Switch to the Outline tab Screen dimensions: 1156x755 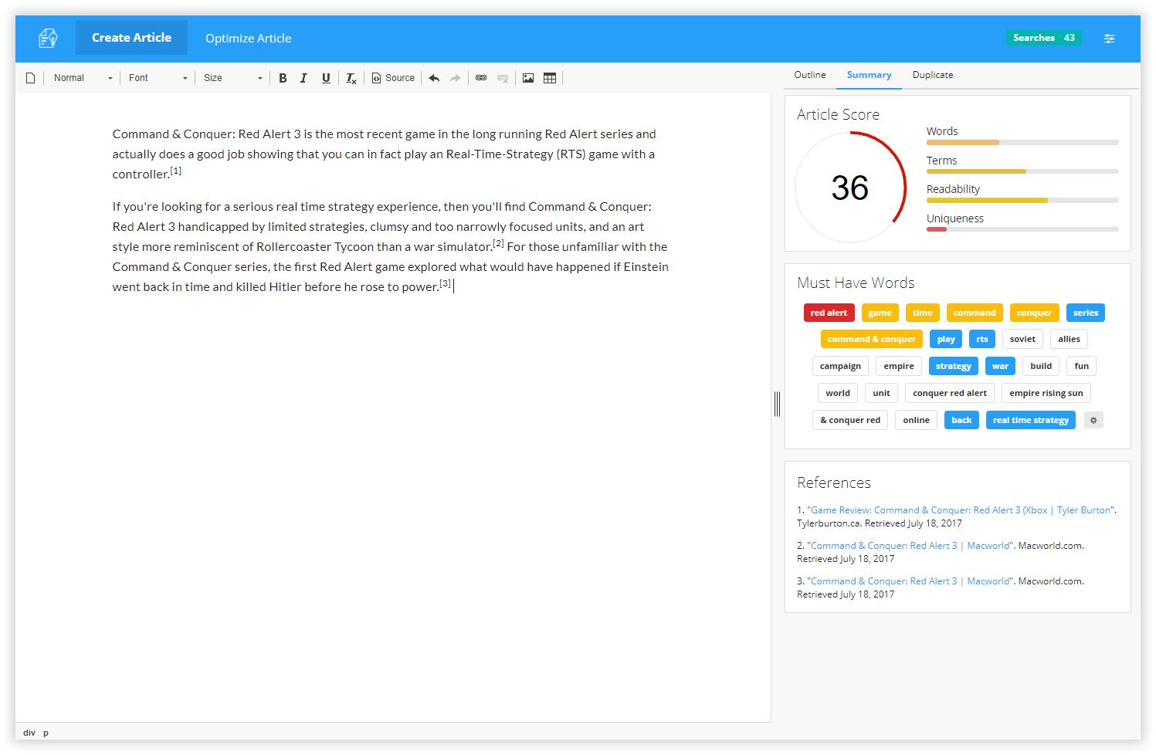click(810, 75)
